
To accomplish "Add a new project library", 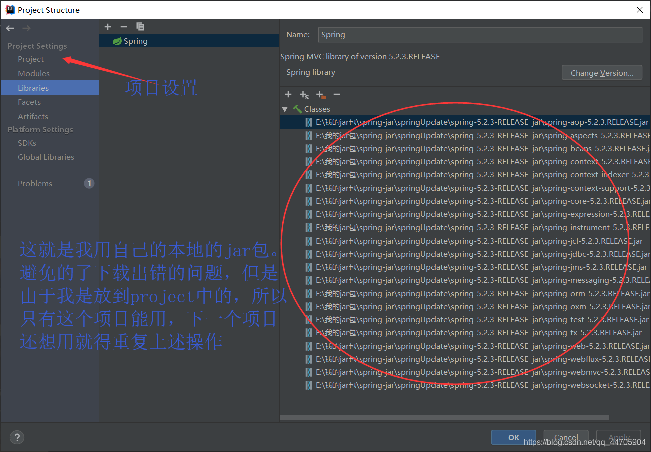I will click(108, 26).
